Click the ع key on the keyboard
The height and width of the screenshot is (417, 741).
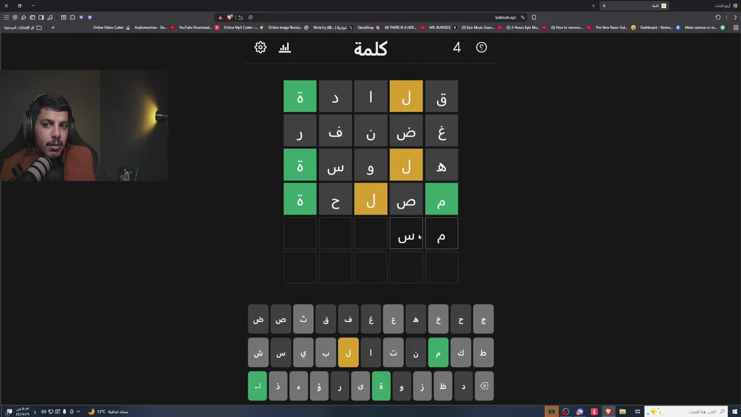pos(393,320)
